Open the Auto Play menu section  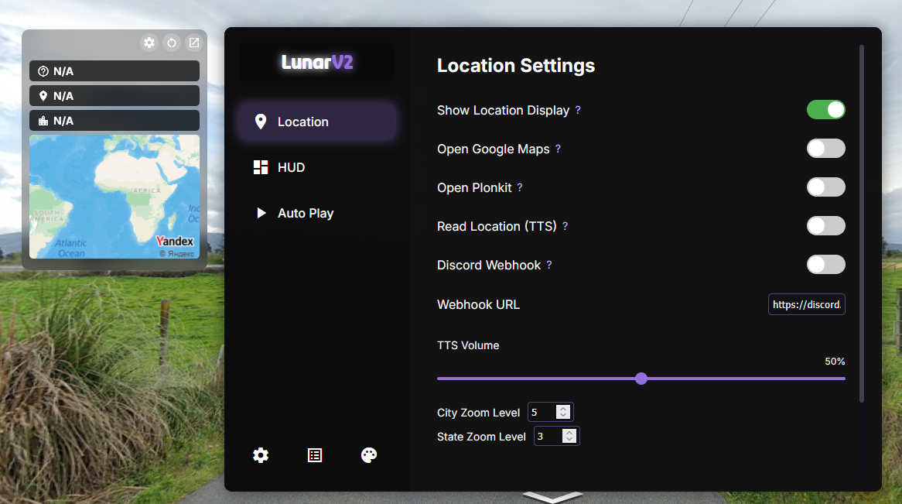tap(317, 213)
